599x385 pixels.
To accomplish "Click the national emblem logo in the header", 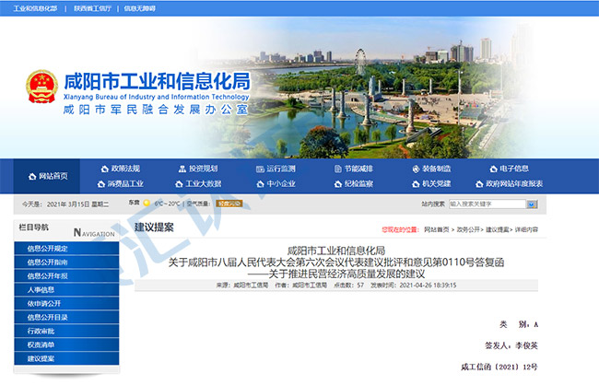I will pyautogui.click(x=42, y=87).
